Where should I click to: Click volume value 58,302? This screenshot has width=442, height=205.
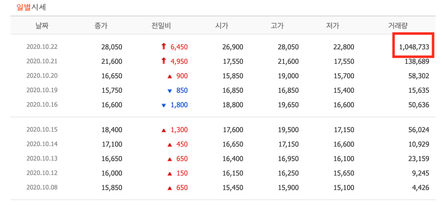(419, 76)
